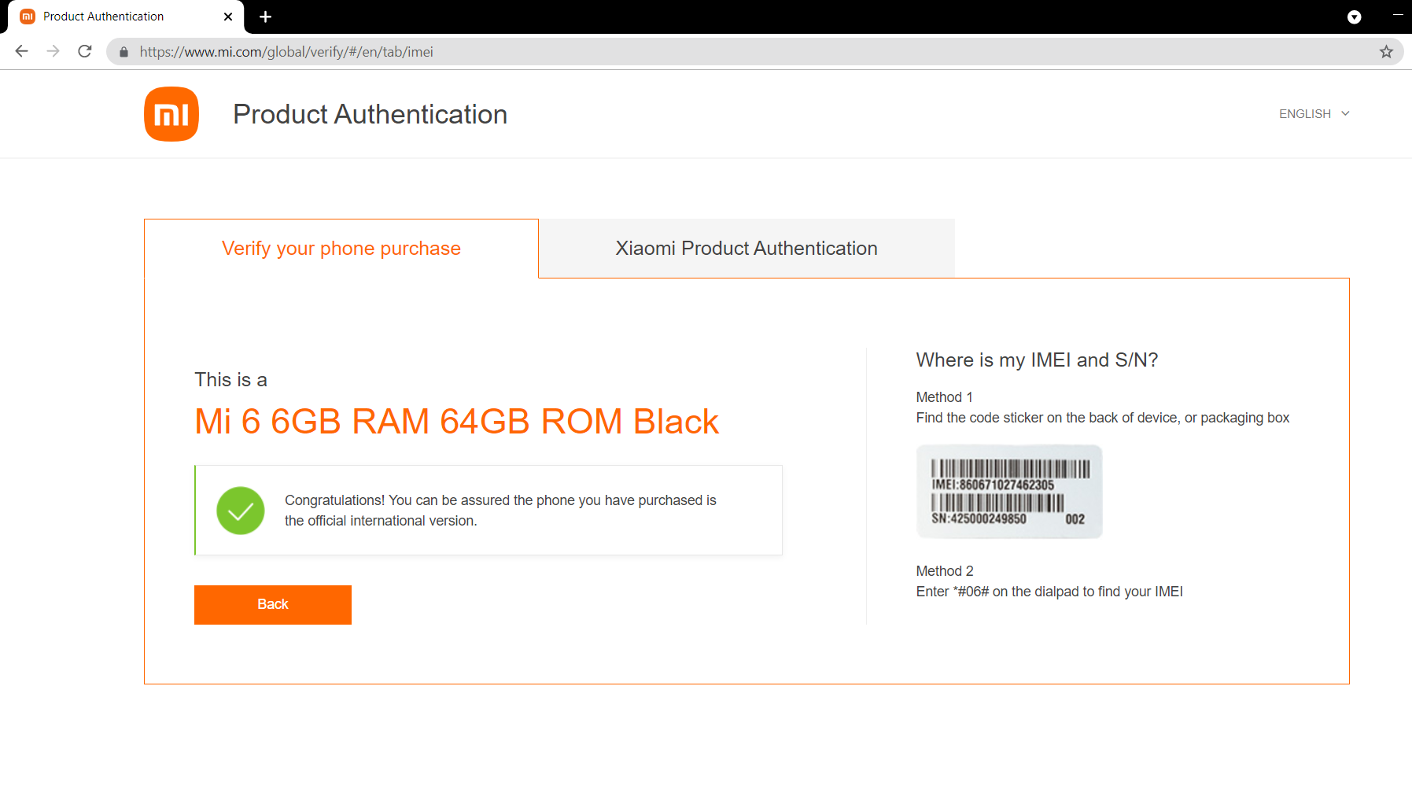Click the browser forward arrow

53,52
